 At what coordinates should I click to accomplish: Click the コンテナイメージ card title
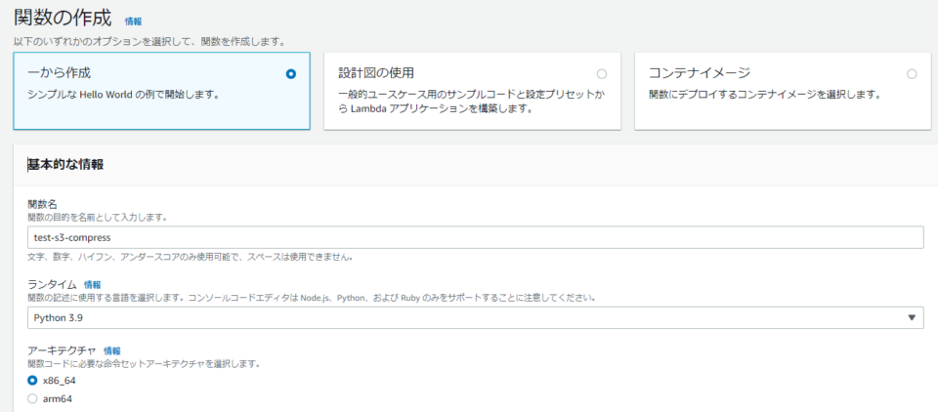pos(699,73)
